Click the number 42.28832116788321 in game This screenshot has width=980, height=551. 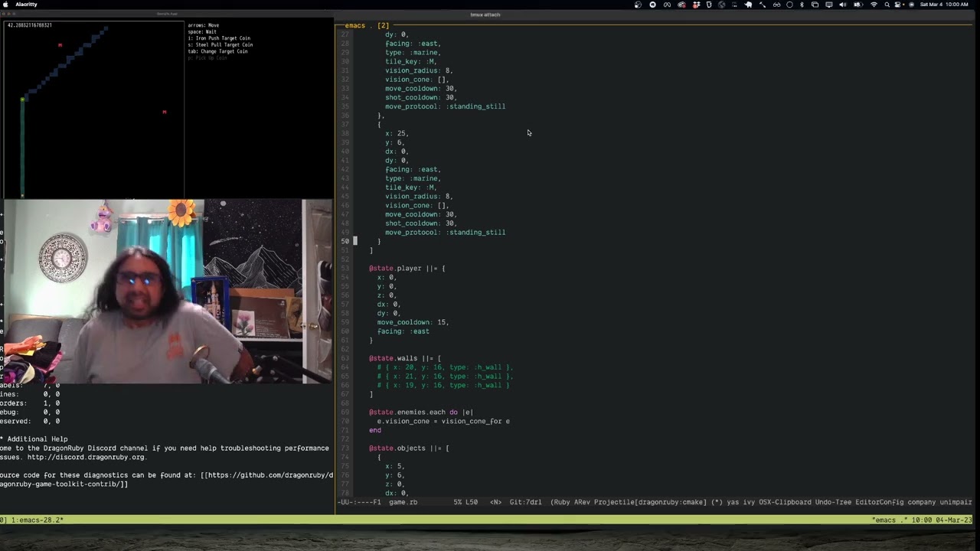30,25
